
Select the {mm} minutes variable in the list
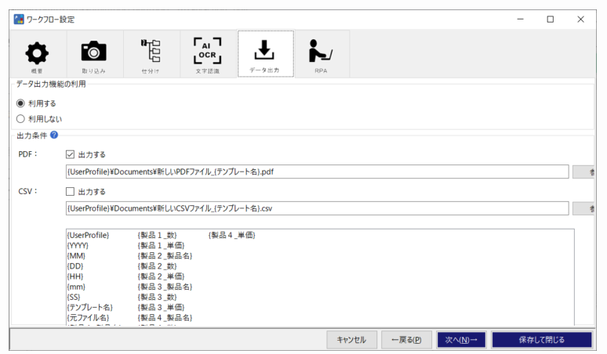[x=76, y=287]
